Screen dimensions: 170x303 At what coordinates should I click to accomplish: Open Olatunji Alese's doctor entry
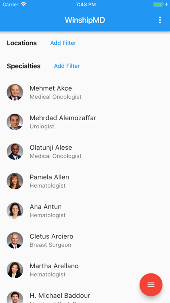[x=85, y=151]
